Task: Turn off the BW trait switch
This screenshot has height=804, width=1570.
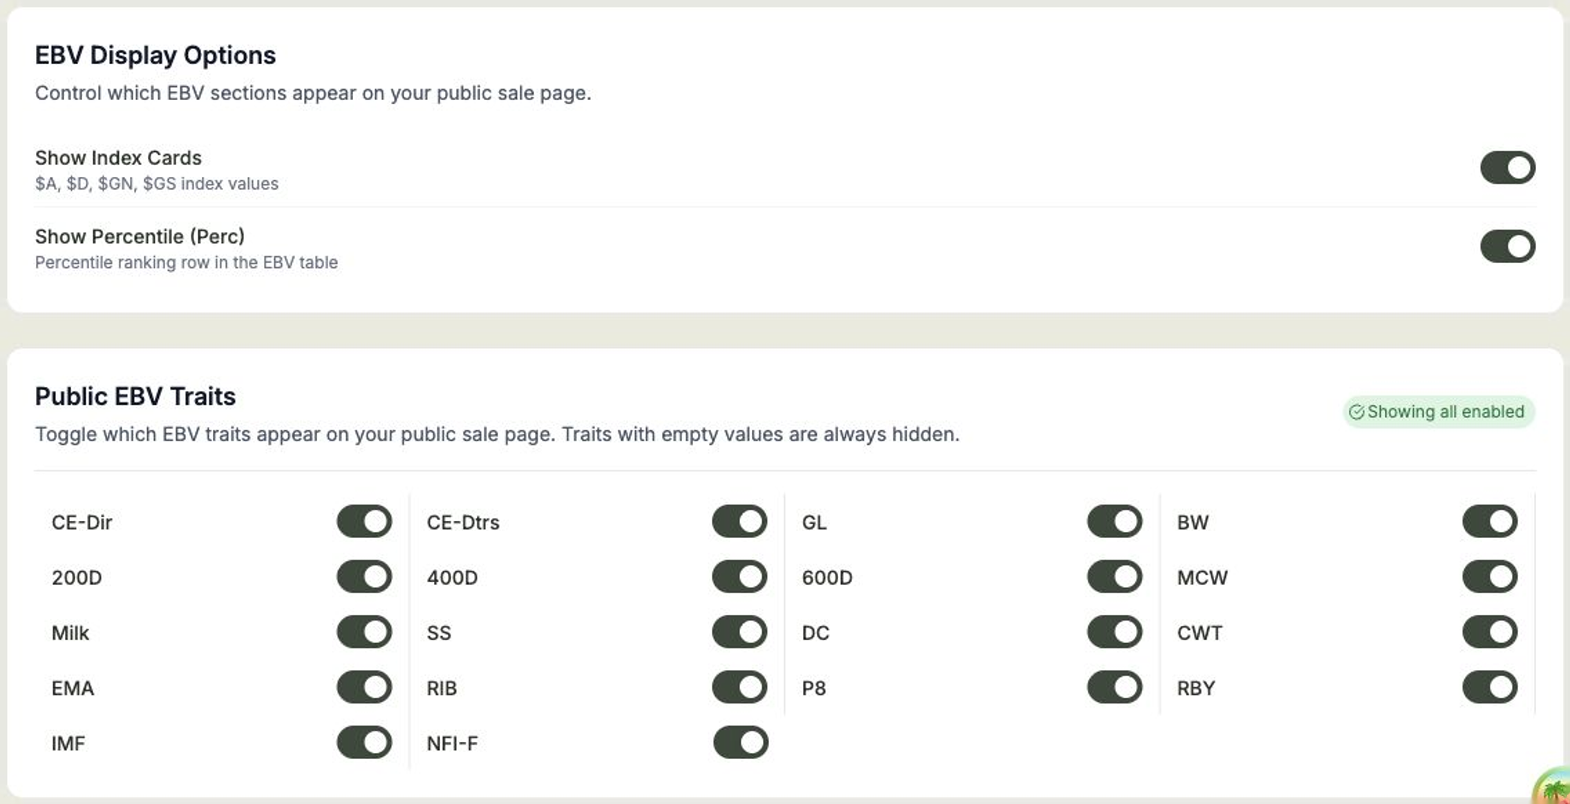Action: click(x=1490, y=521)
